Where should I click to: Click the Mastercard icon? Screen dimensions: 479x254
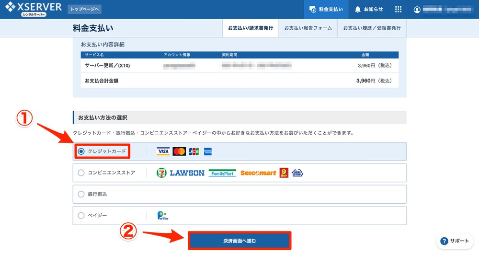179,151
